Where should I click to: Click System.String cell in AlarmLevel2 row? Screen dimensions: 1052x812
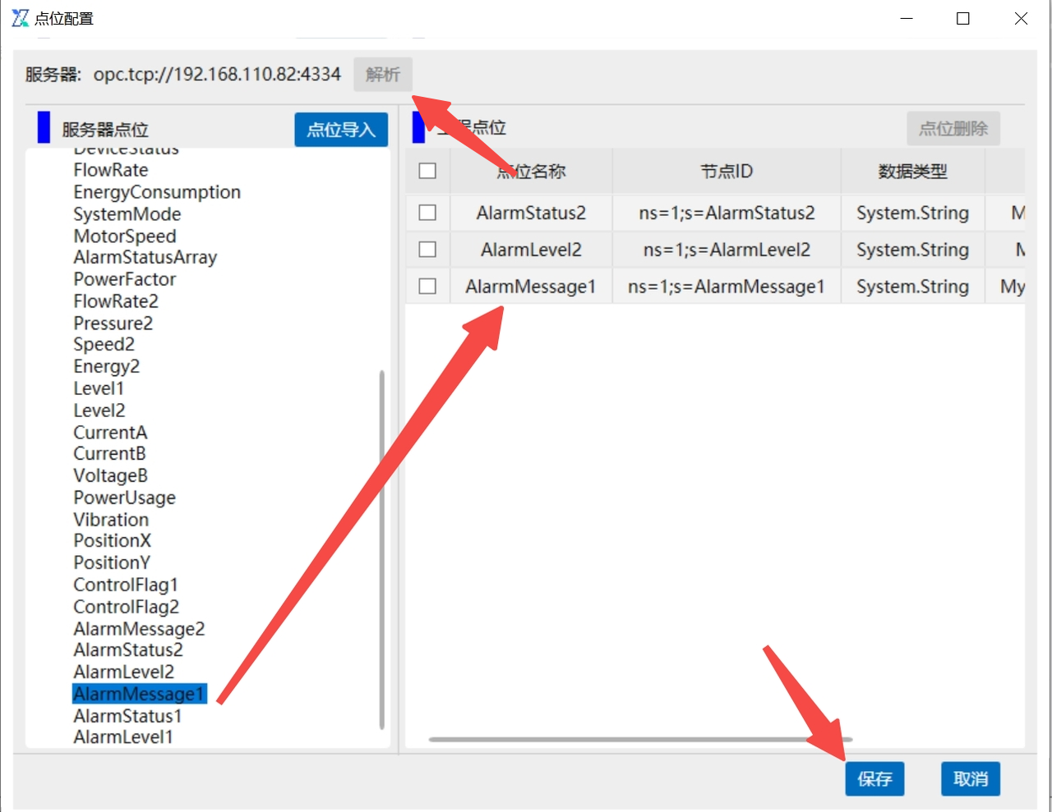pyautogui.click(x=912, y=250)
